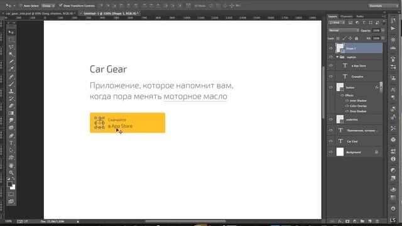
Task: Click the horizontal canvas scrollbar
Action: coord(185,222)
